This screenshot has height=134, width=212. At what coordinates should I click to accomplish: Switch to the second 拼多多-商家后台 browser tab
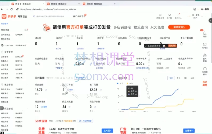[x=63, y=4]
